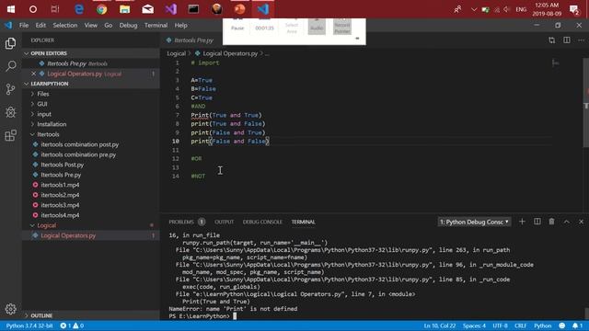Viewport: 589px width, 331px height.
Task: Click Python 3.7.4 32-bit interpreter selector
Action: pyautogui.click(x=29, y=325)
